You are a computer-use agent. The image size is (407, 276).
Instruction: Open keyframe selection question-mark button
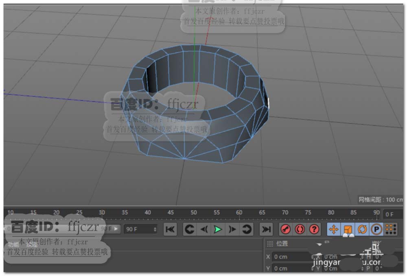[x=314, y=229]
